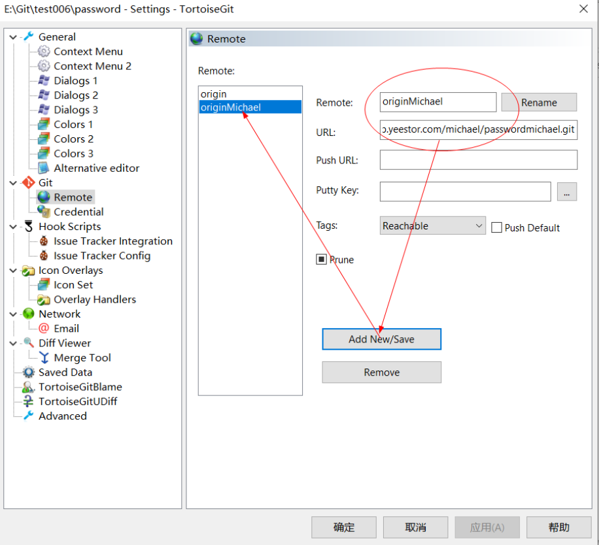Click the Overlay Handlers folder icon

(x=44, y=299)
